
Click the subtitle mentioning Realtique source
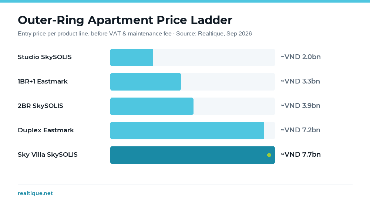(135, 34)
